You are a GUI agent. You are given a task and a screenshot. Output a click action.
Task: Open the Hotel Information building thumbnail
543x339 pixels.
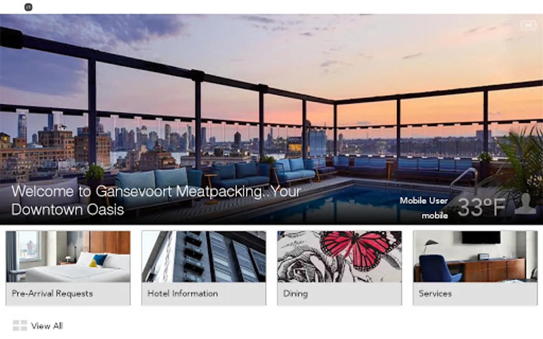[204, 257]
